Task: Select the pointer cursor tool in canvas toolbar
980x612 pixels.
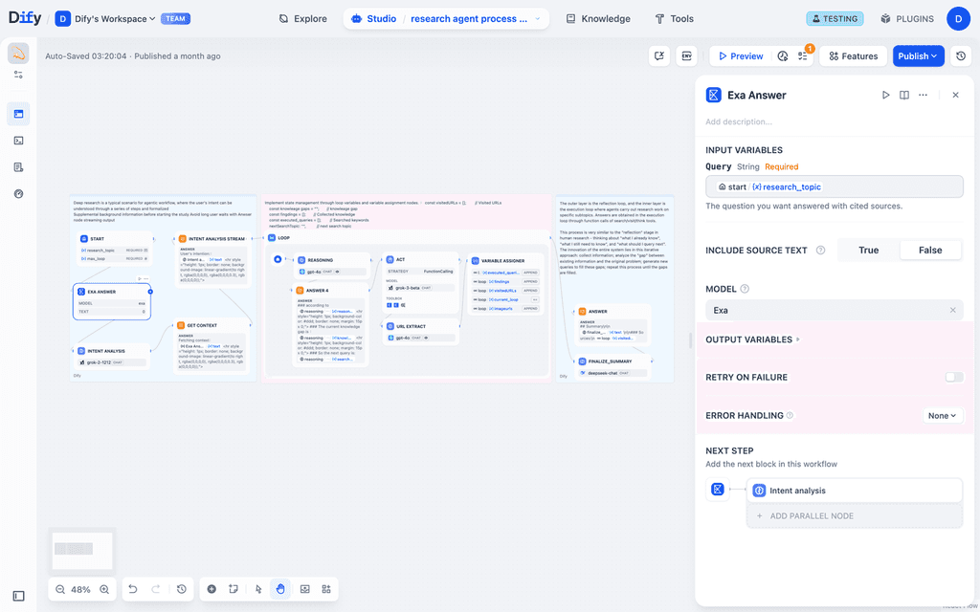Action: pos(257,589)
